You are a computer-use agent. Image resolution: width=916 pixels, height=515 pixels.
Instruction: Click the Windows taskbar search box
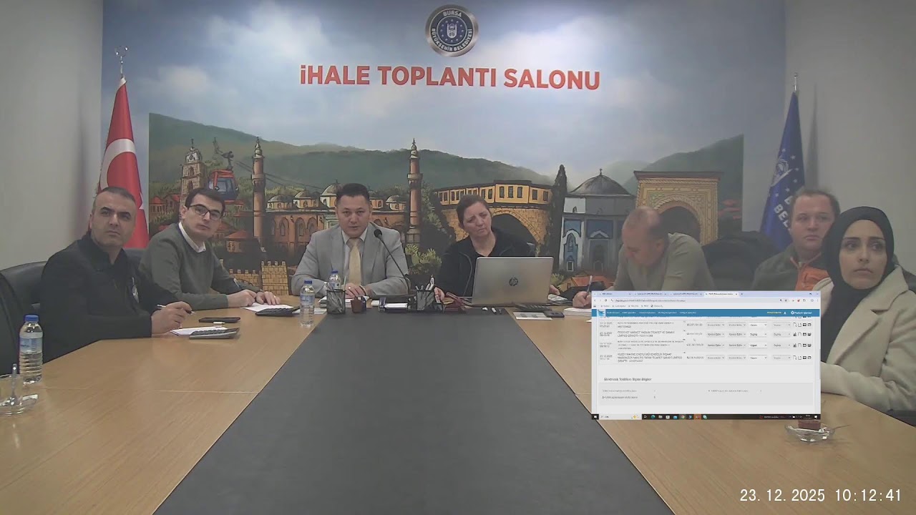[620, 417]
